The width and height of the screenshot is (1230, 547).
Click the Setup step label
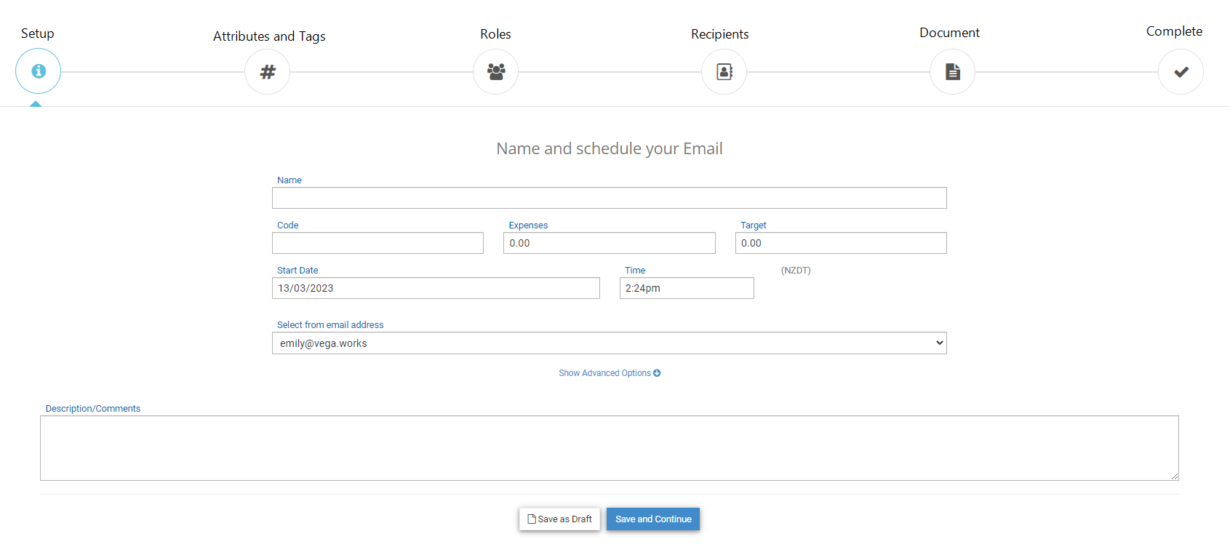(37, 33)
